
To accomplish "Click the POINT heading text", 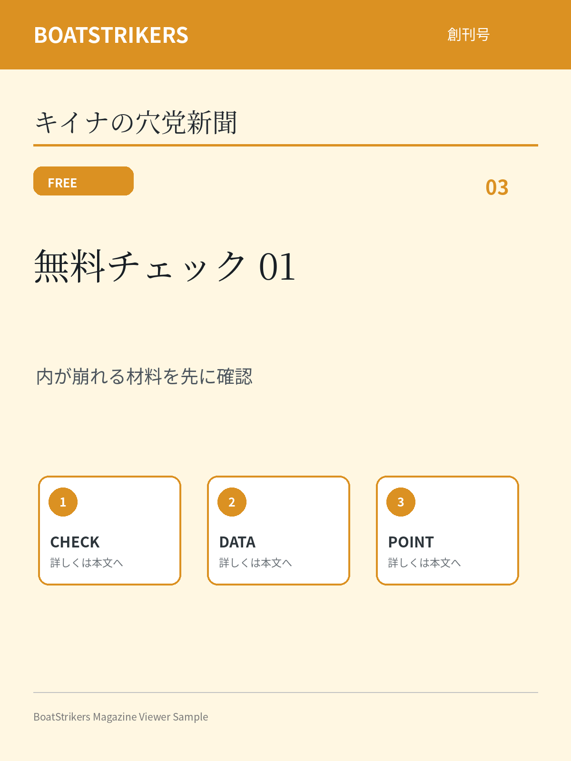I will point(411,542).
